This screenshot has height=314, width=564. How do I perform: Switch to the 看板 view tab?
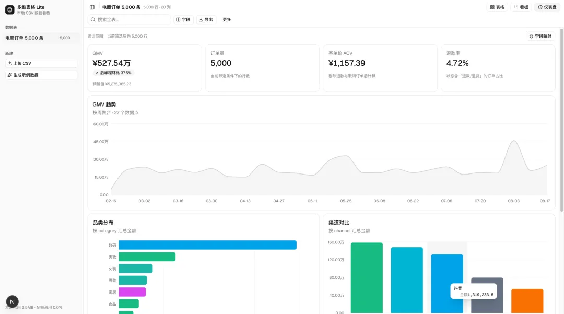(521, 7)
